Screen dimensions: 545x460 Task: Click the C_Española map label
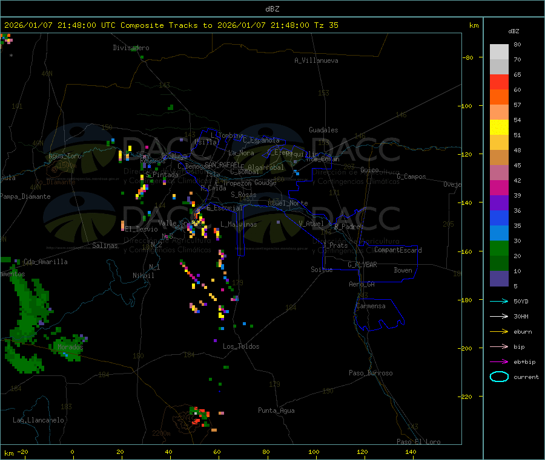click(261, 140)
